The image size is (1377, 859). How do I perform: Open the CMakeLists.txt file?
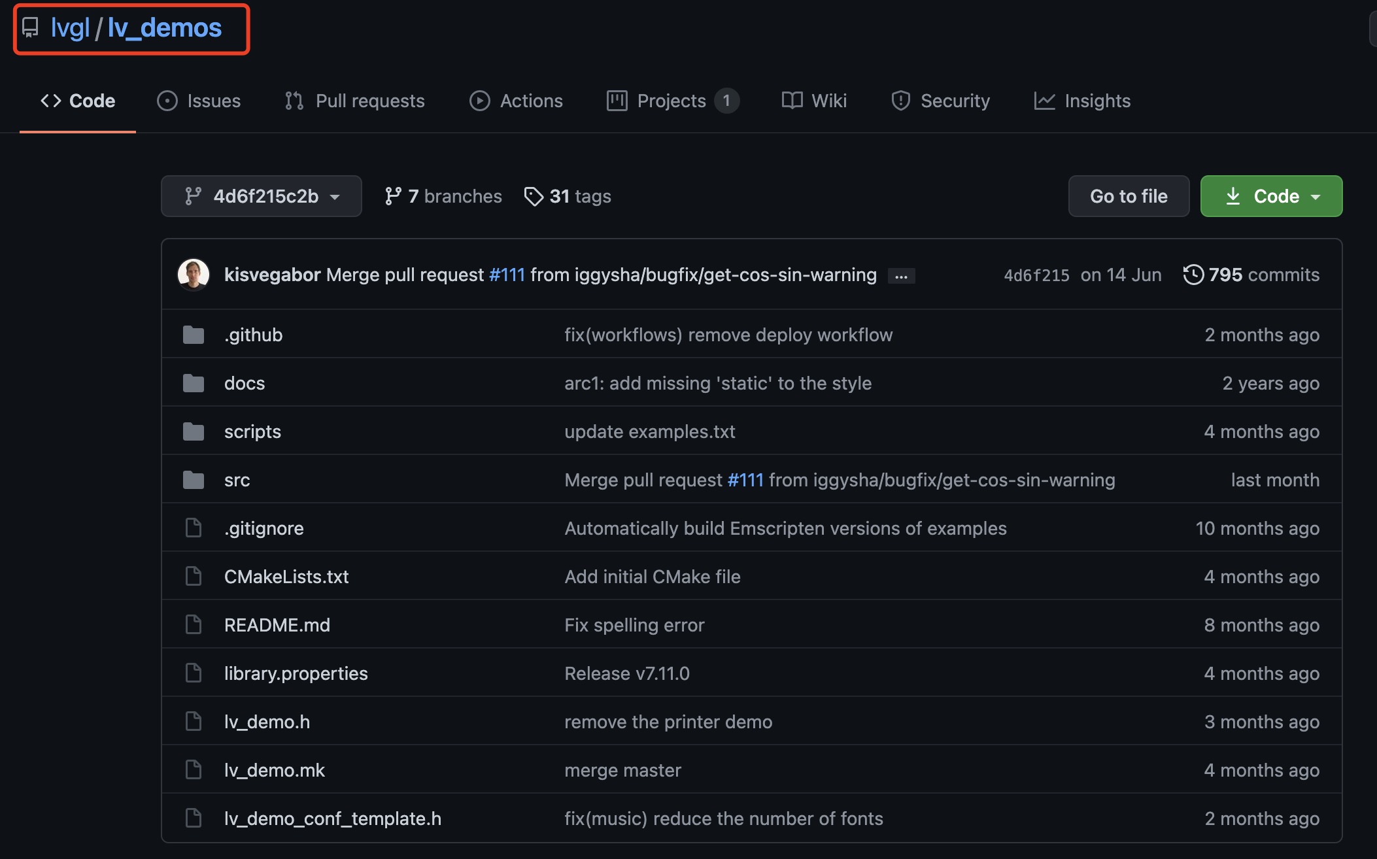286,577
